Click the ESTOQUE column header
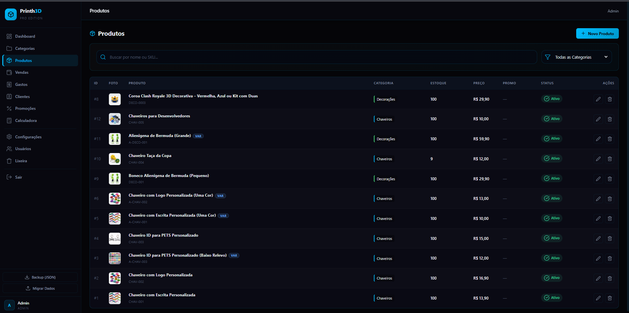This screenshot has width=629, height=313. click(x=438, y=83)
